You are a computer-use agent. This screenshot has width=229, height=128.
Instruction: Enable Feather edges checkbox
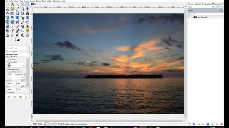(7, 62)
